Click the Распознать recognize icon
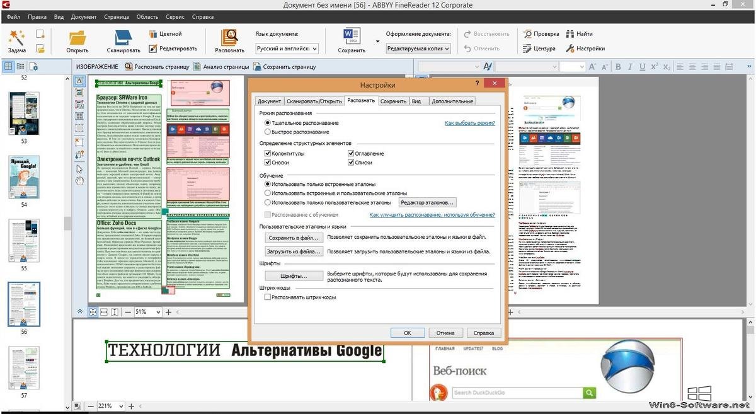This screenshot has height=414, width=756. point(229,38)
